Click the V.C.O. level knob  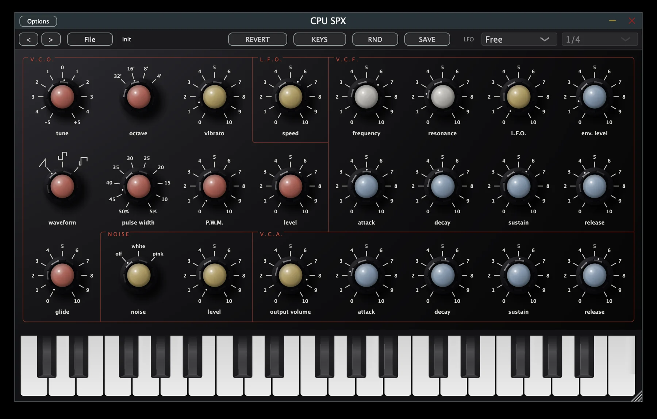[291, 186]
